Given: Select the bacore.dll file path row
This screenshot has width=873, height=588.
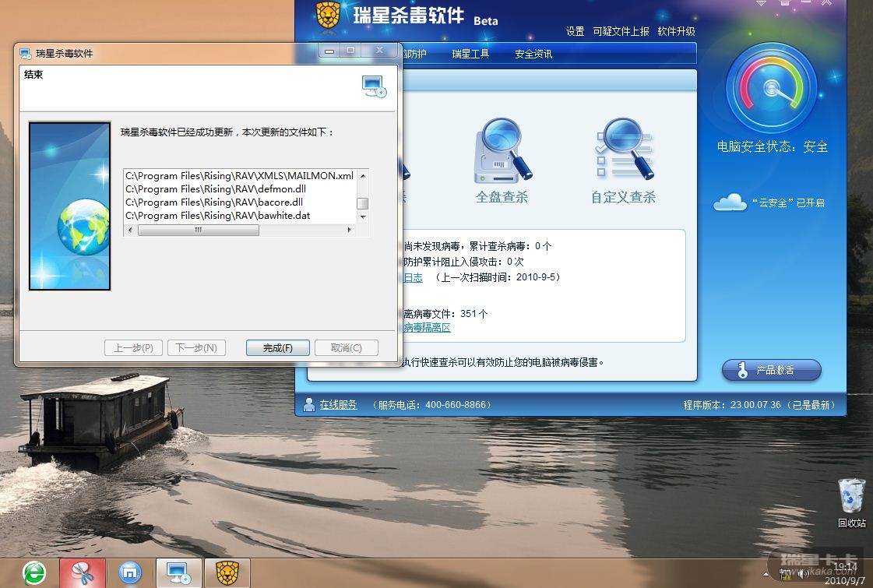Looking at the screenshot, I should point(239,202).
